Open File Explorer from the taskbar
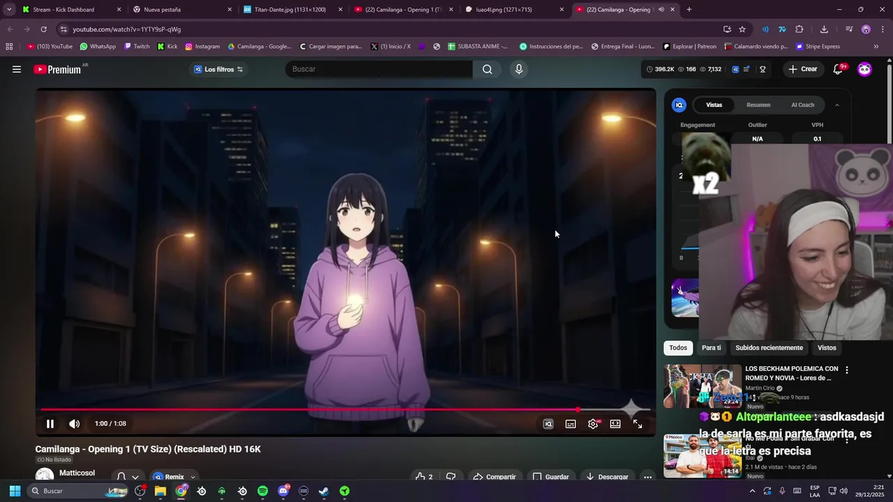Image resolution: width=893 pixels, height=502 pixels. click(160, 491)
